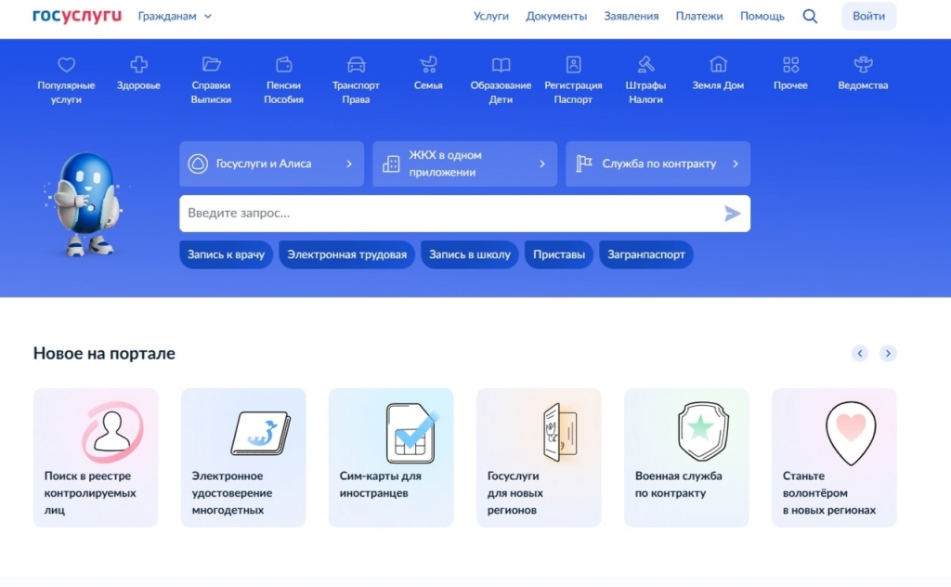Screen dimensions: 951x587
Task: Select the Приставы chip
Action: coord(558,254)
